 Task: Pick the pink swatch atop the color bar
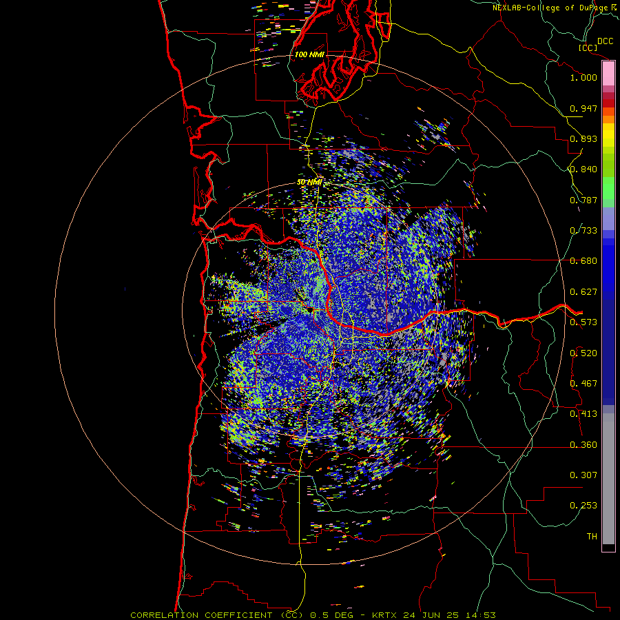pos(608,73)
